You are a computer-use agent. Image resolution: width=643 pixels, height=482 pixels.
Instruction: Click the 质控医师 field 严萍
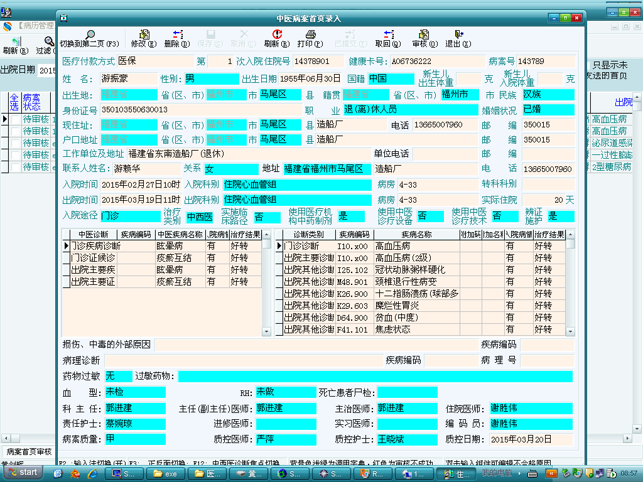286,439
